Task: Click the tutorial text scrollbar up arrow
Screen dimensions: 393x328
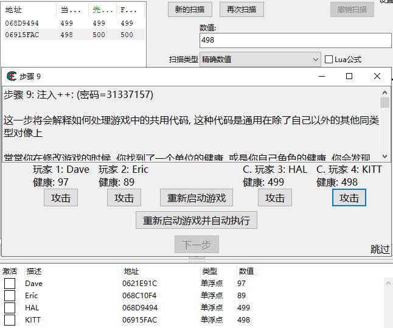Action: pyautogui.click(x=384, y=92)
